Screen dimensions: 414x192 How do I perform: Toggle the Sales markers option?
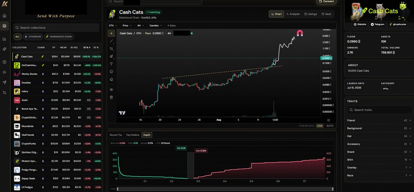tap(171, 26)
